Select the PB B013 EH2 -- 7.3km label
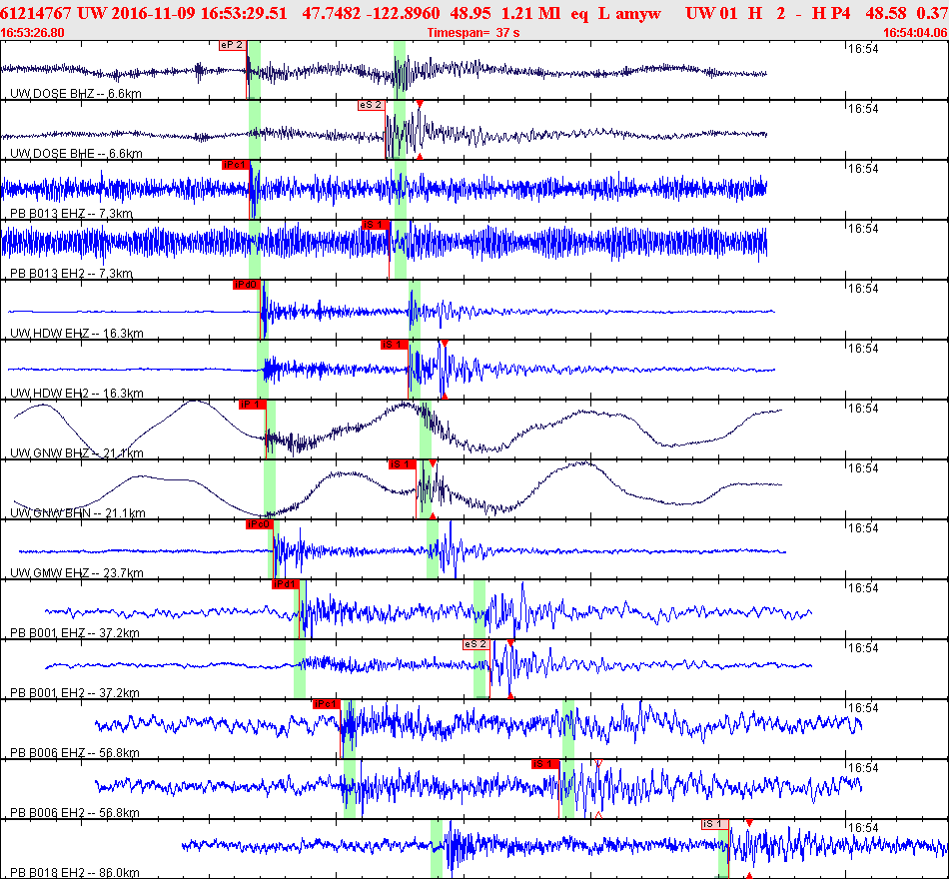Viewport: 949px width, 879px height. (71, 273)
